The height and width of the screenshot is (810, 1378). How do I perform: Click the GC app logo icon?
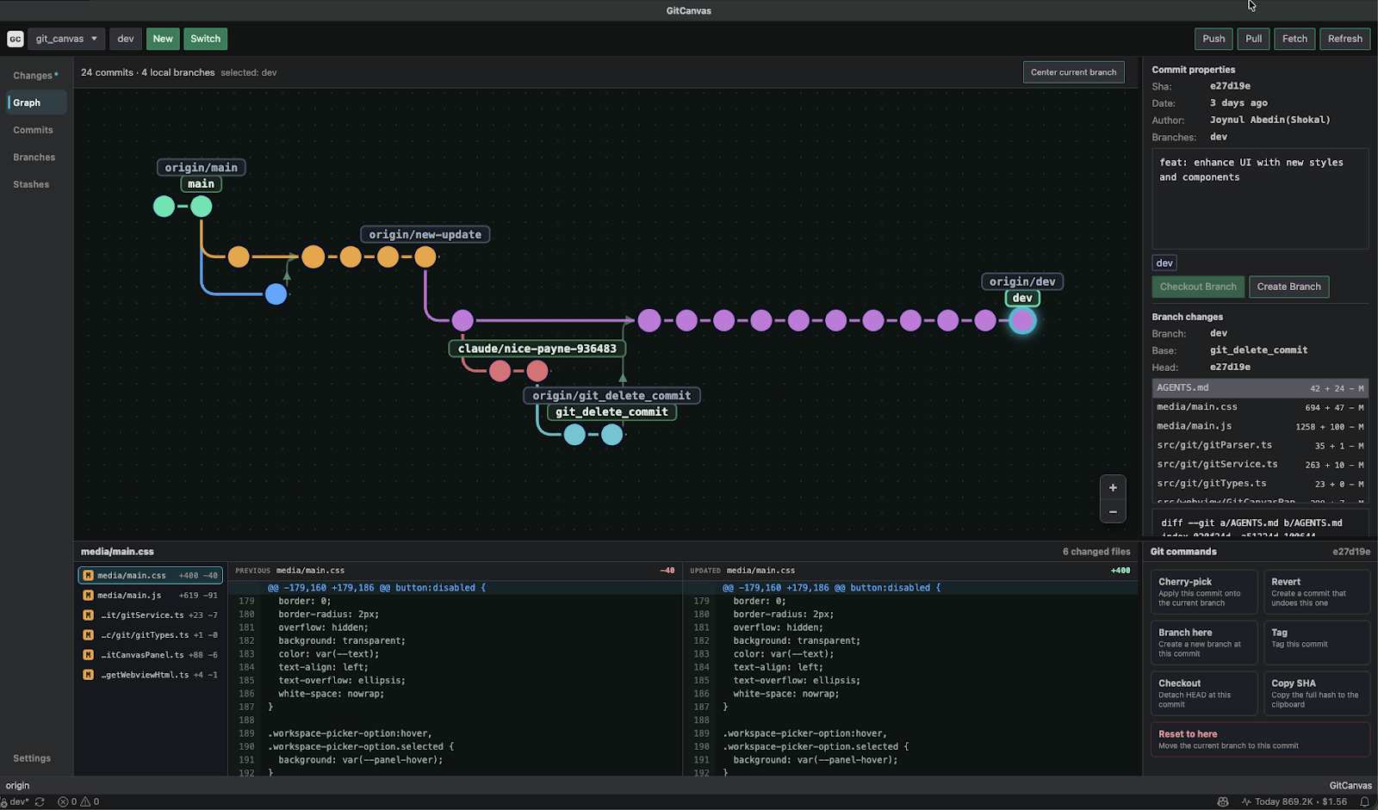tap(16, 39)
